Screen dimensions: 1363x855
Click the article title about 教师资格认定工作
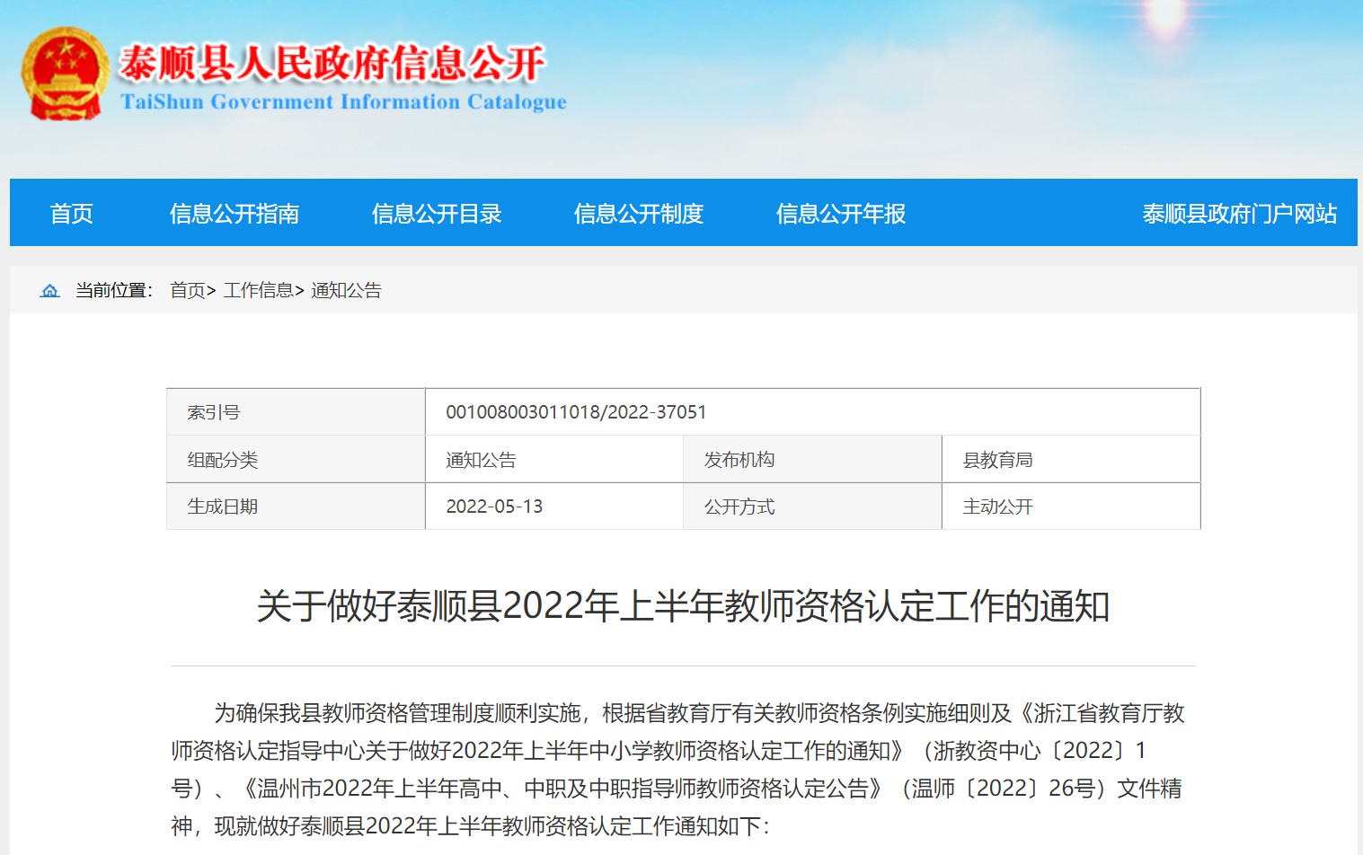[x=683, y=606]
